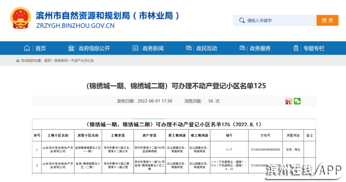This screenshot has height=182, width=346.
Task: Click the service icon beside 政务服务
Action: coord(243,48)
